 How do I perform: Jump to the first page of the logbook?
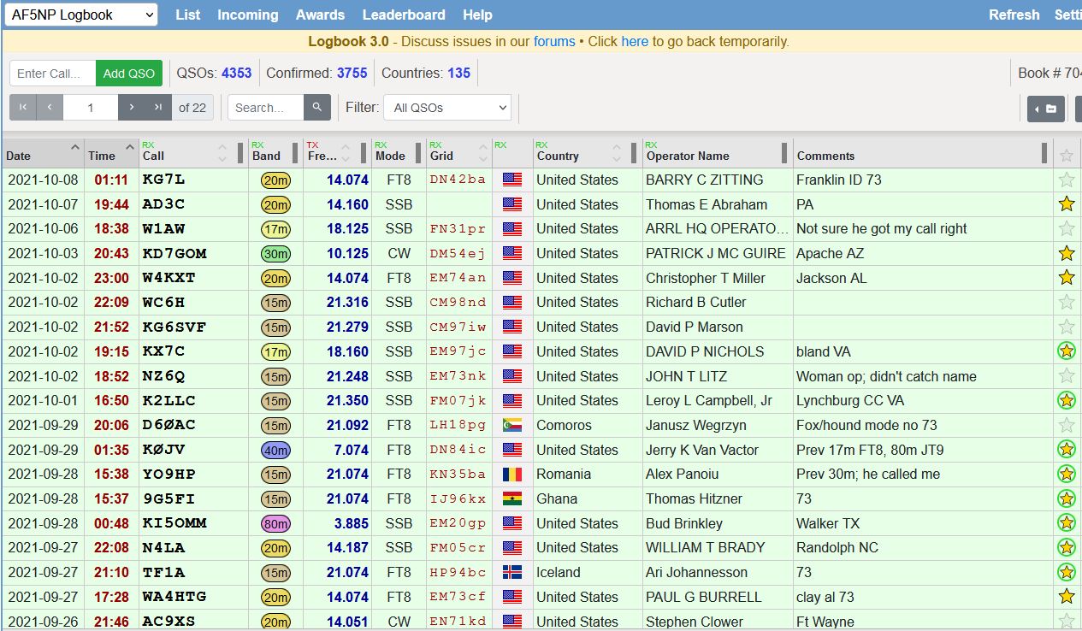[x=23, y=107]
